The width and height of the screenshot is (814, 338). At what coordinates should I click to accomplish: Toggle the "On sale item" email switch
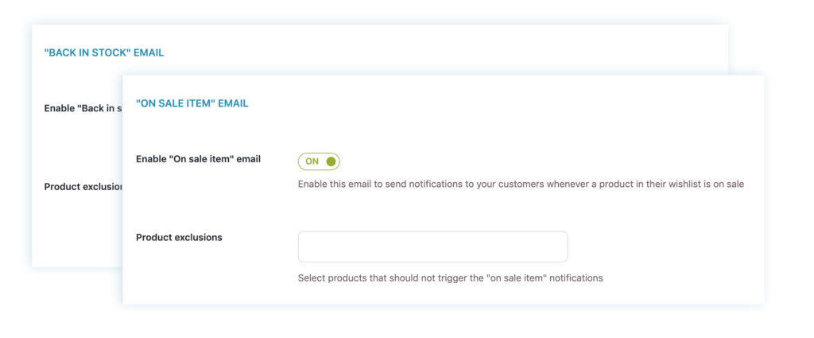[x=319, y=161]
